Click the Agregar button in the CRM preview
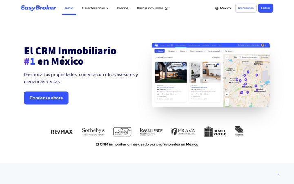Viewport: 294px width, 184px height. tap(160, 51)
